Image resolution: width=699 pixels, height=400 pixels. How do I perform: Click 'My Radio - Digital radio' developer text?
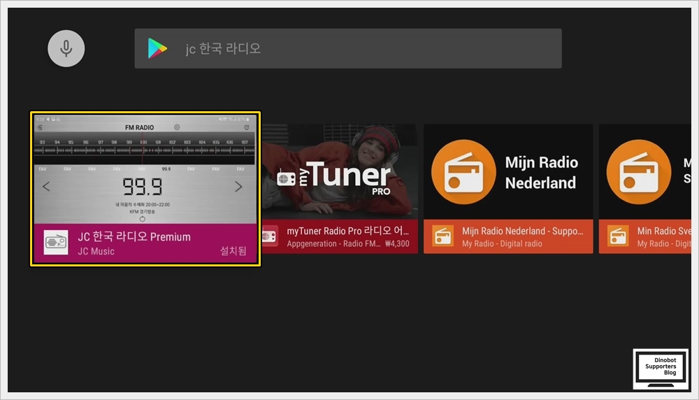tap(502, 244)
